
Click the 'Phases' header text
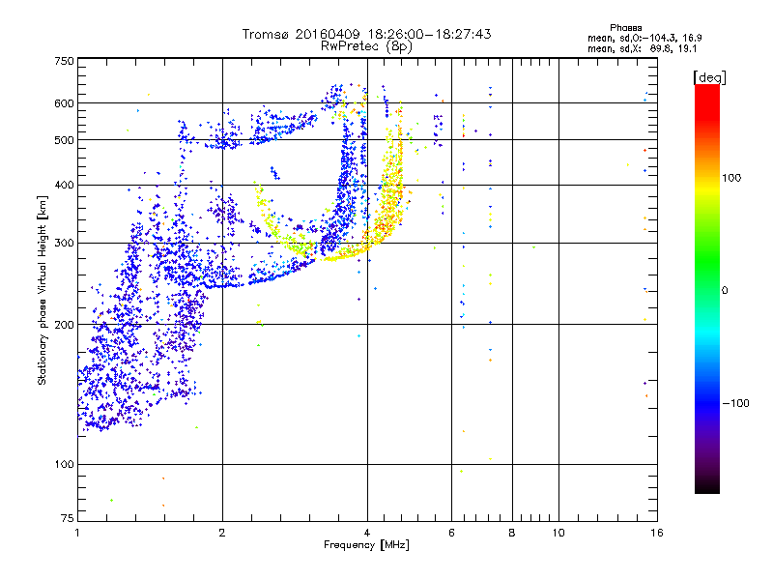(625, 28)
